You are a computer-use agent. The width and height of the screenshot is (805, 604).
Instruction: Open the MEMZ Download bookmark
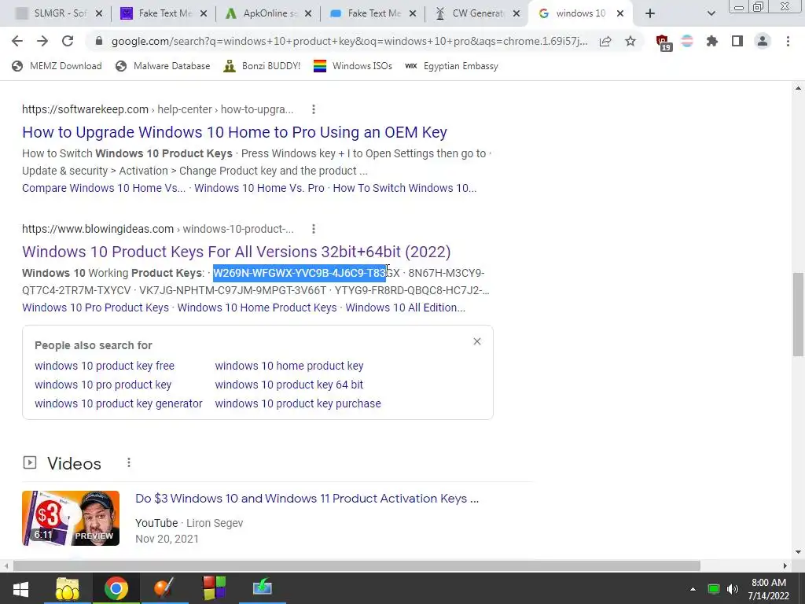coord(57,66)
